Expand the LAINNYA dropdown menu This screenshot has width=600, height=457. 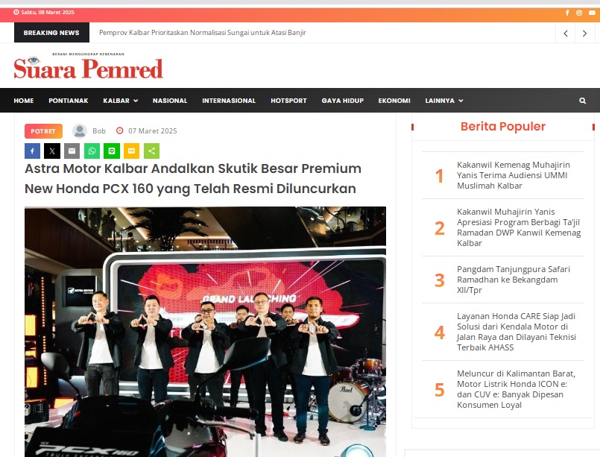click(444, 101)
